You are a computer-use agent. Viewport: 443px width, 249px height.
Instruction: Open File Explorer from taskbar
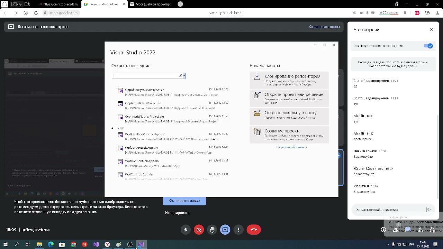coord(39,245)
